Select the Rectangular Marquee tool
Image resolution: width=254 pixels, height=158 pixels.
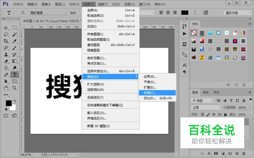click(x=14, y=28)
